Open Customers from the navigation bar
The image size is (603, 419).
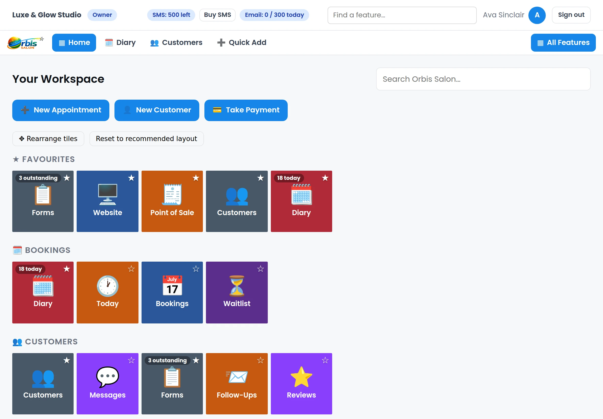(176, 42)
